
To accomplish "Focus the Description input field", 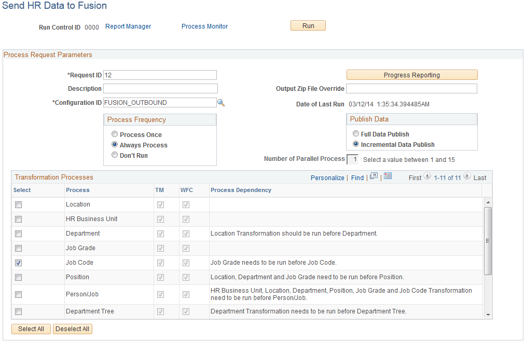I will tap(160, 88).
